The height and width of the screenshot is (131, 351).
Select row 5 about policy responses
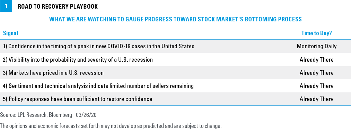point(175,99)
